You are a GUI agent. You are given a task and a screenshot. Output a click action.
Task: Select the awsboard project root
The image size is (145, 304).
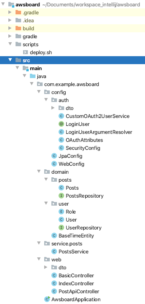pyautogui.click(x=28, y=4)
